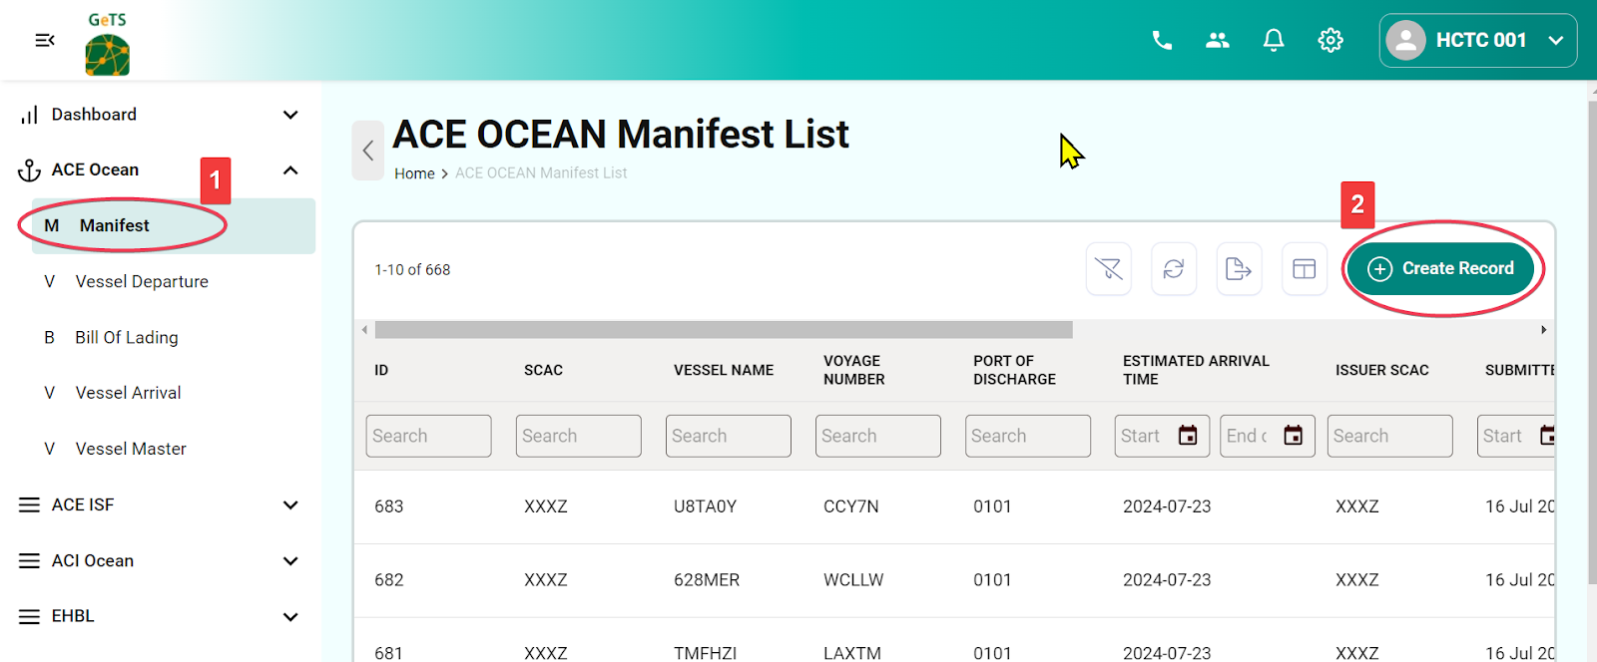Click the Create Record button
Viewport: 1597px width, 662px height.
1440,269
